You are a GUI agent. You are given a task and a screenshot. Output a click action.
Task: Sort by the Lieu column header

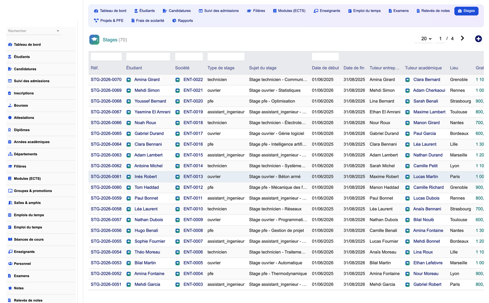(454, 68)
